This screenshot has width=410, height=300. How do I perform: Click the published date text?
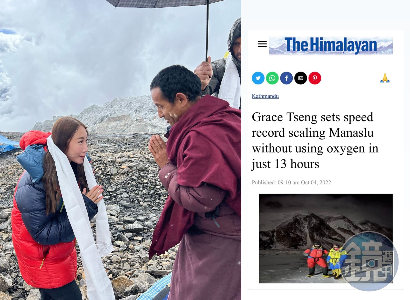[291, 182]
